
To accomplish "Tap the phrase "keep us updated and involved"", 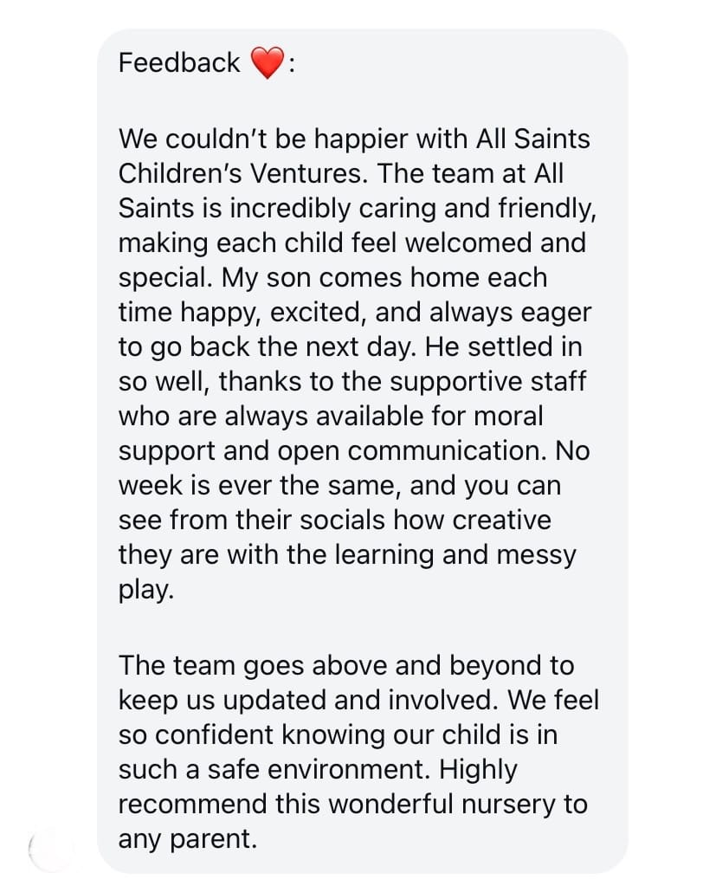I will [308, 700].
